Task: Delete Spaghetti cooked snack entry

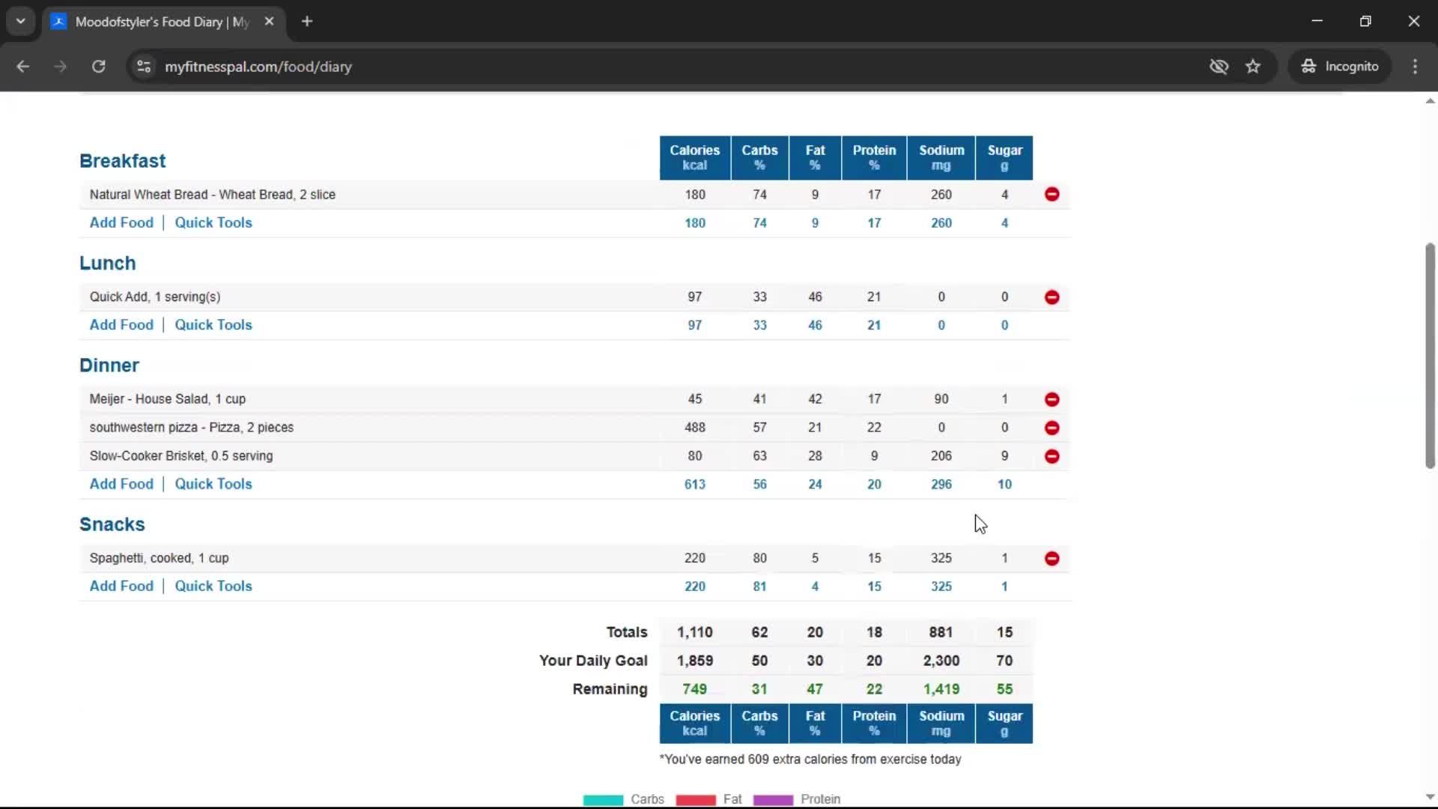Action: tap(1052, 559)
